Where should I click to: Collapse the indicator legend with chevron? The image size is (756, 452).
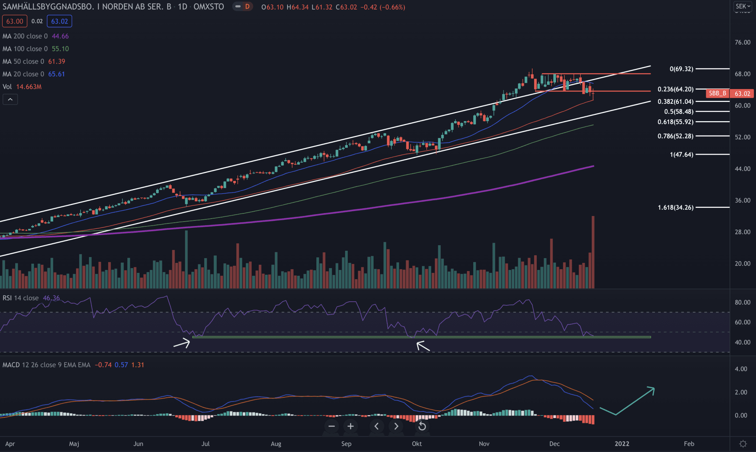[10, 99]
